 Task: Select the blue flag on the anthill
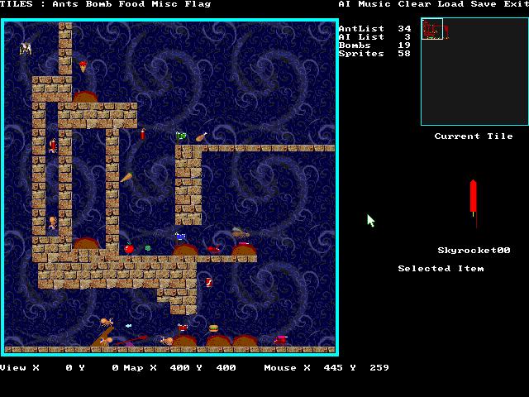pos(180,237)
